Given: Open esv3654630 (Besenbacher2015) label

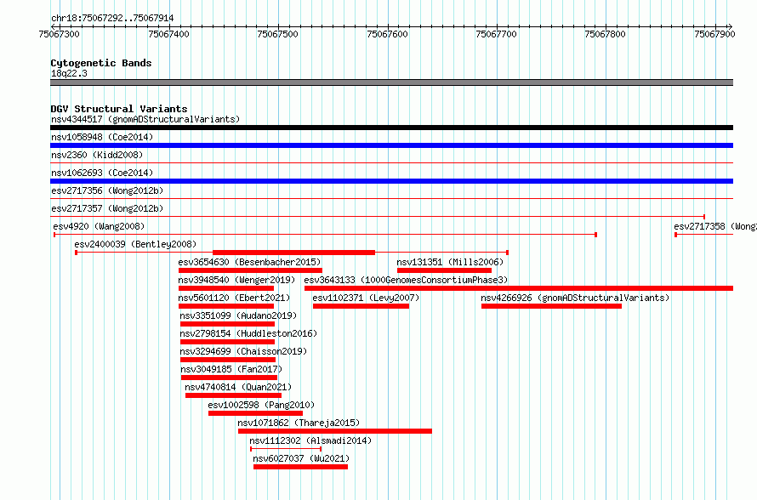Looking at the screenshot, I should pyautogui.click(x=249, y=262).
